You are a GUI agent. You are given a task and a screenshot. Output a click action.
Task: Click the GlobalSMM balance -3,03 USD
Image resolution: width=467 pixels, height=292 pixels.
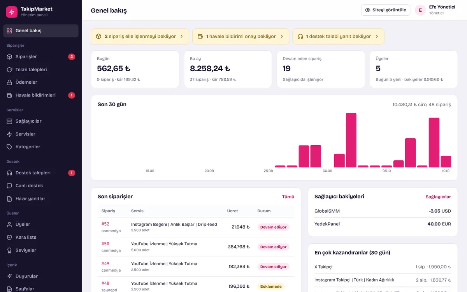440,211
